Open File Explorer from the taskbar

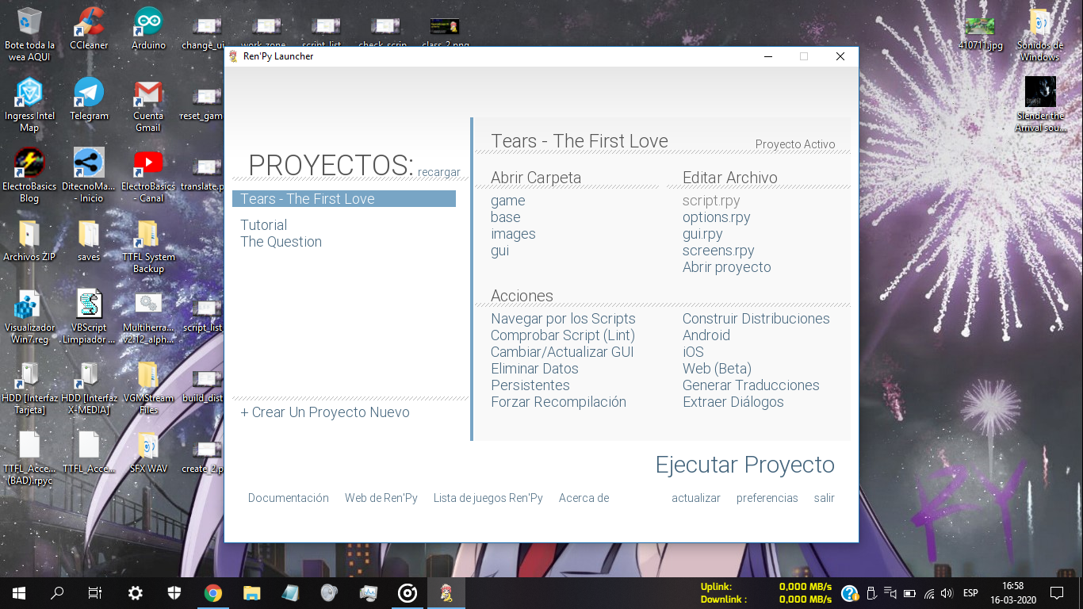tap(251, 592)
